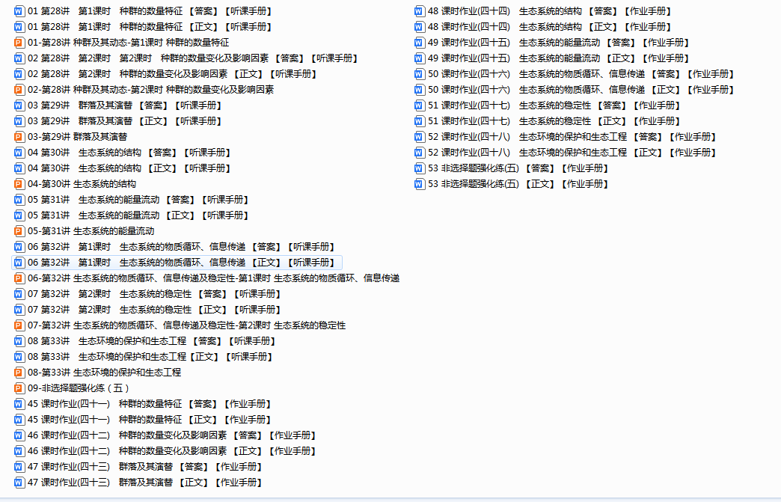
Task: Click the Word icon of 01 第28讲 【答案】 file
Action: click(x=19, y=11)
